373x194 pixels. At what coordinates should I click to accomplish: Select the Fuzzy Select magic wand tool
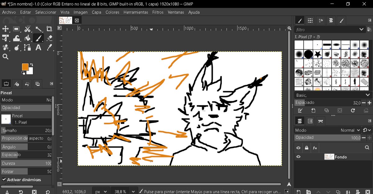(x=39, y=29)
